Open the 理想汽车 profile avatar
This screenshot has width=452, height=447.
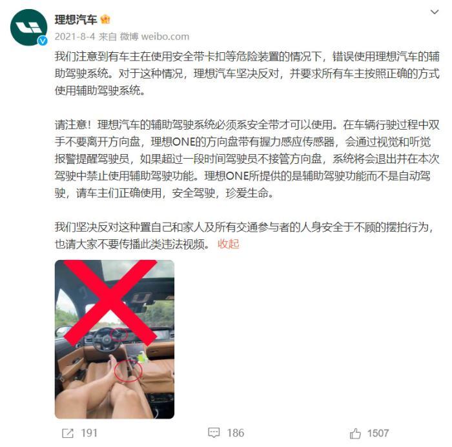(x=28, y=27)
